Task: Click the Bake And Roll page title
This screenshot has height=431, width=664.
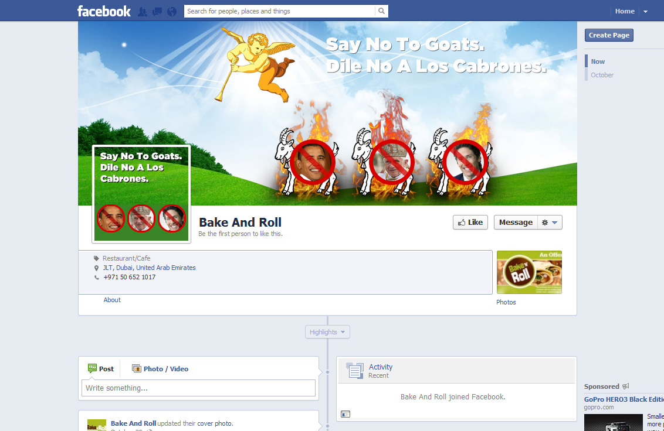Action: click(x=240, y=223)
